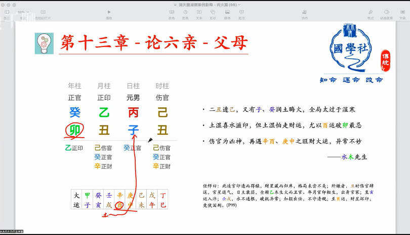Viewport: 410px width, 235px height.
Task: Insert a table from the toolbar
Action: (x=172, y=12)
